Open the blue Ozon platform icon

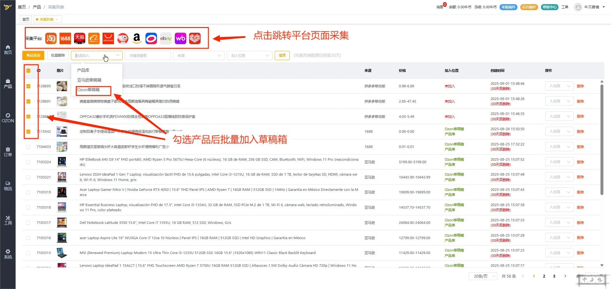coord(151,38)
